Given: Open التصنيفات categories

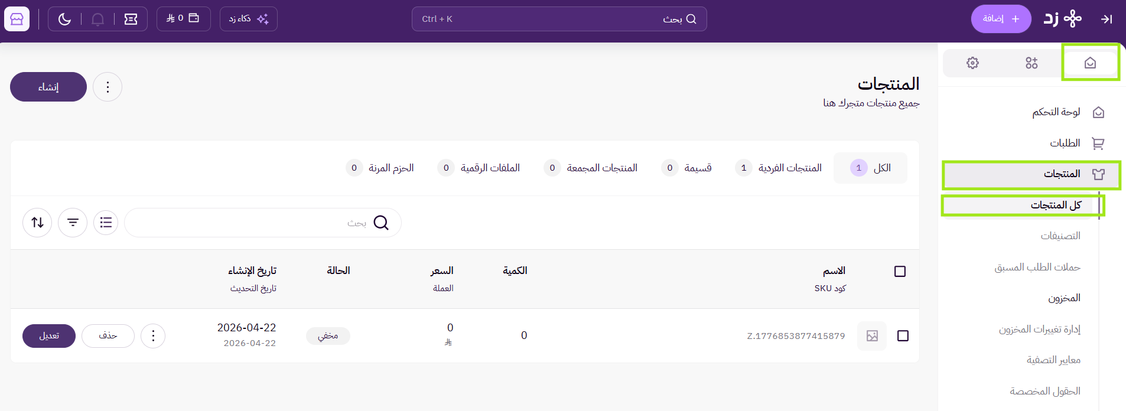Looking at the screenshot, I should (x=1060, y=236).
